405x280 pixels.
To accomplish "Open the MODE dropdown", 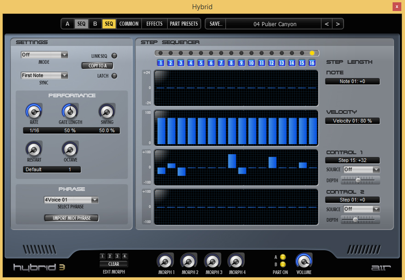I will click(44, 54).
